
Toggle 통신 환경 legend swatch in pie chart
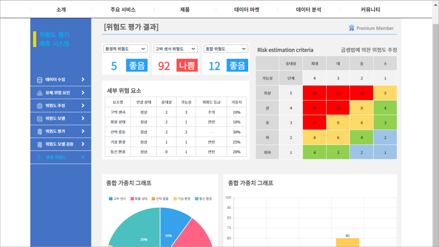click(197, 199)
